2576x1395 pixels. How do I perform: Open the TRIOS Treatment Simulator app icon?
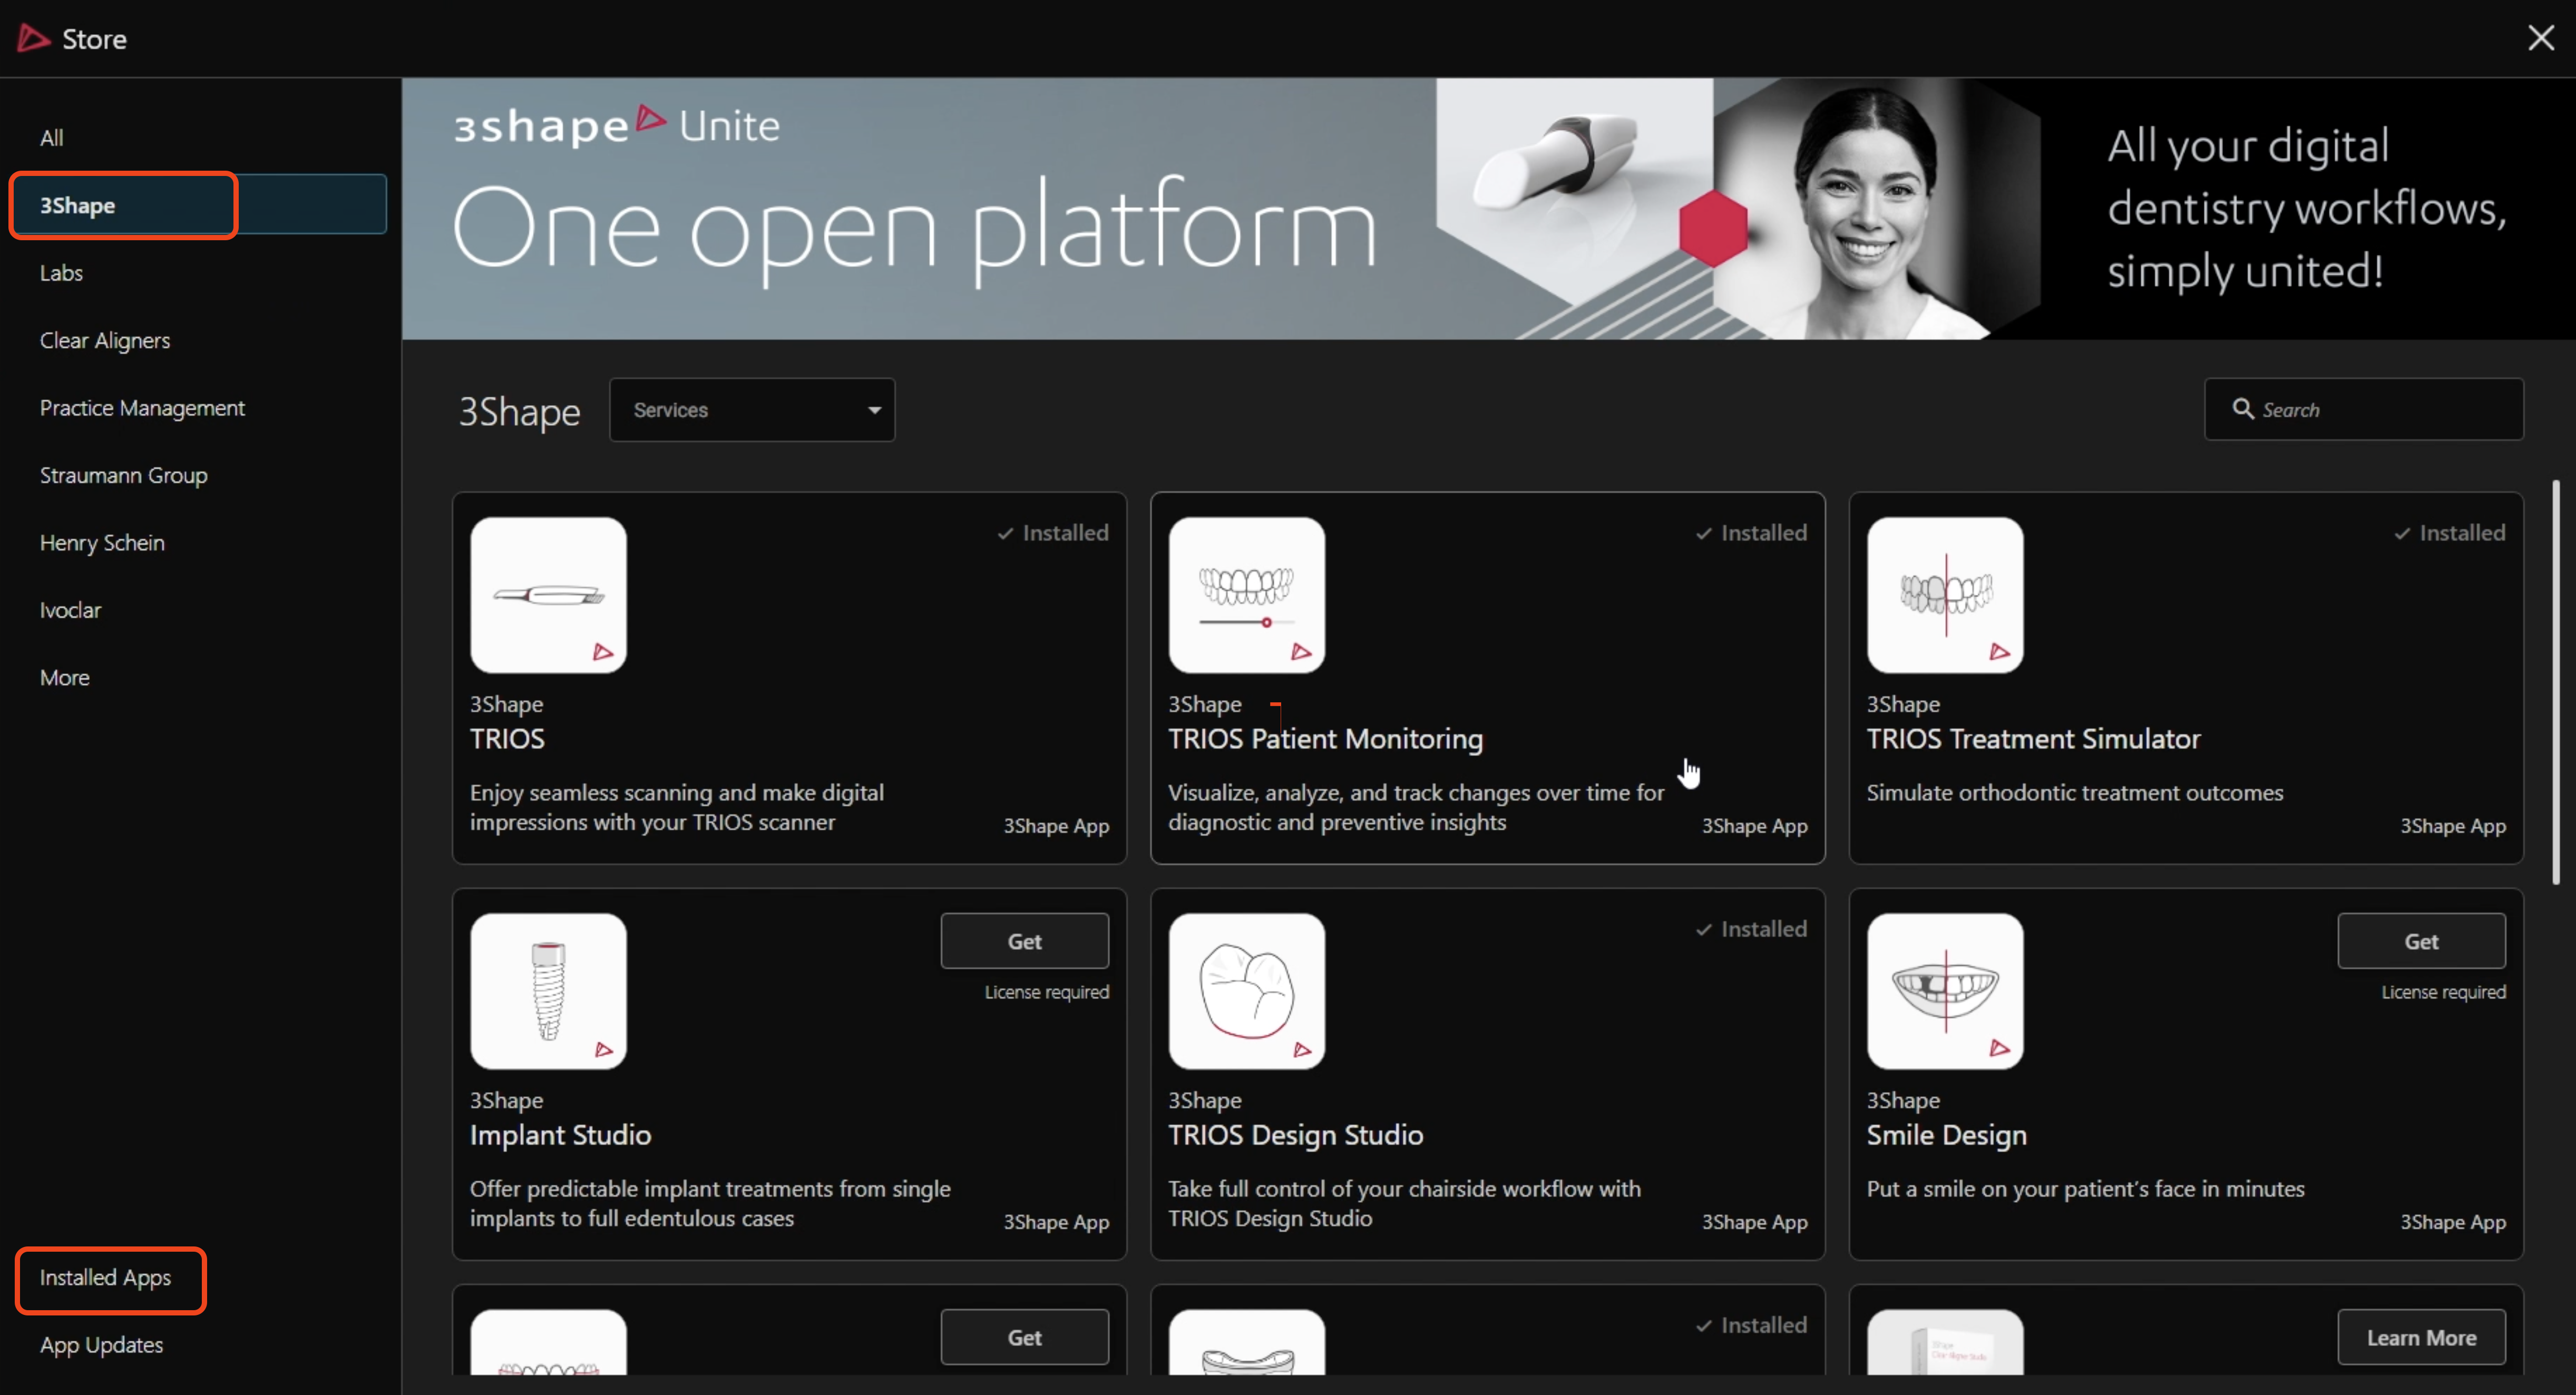pos(1944,595)
